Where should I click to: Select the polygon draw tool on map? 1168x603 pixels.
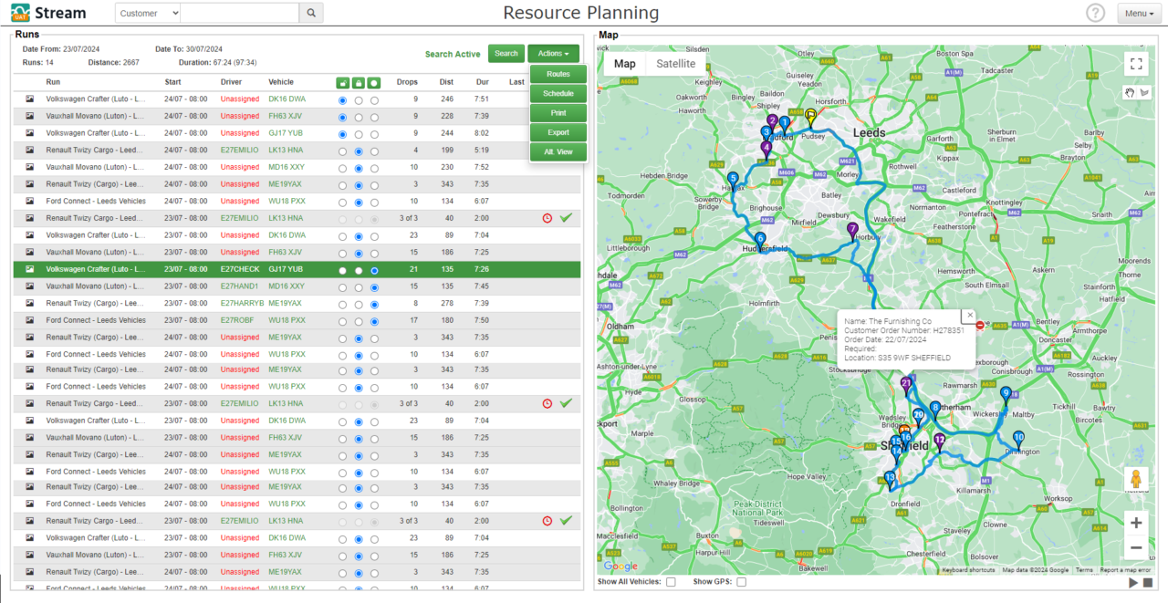pyautogui.click(x=1144, y=92)
